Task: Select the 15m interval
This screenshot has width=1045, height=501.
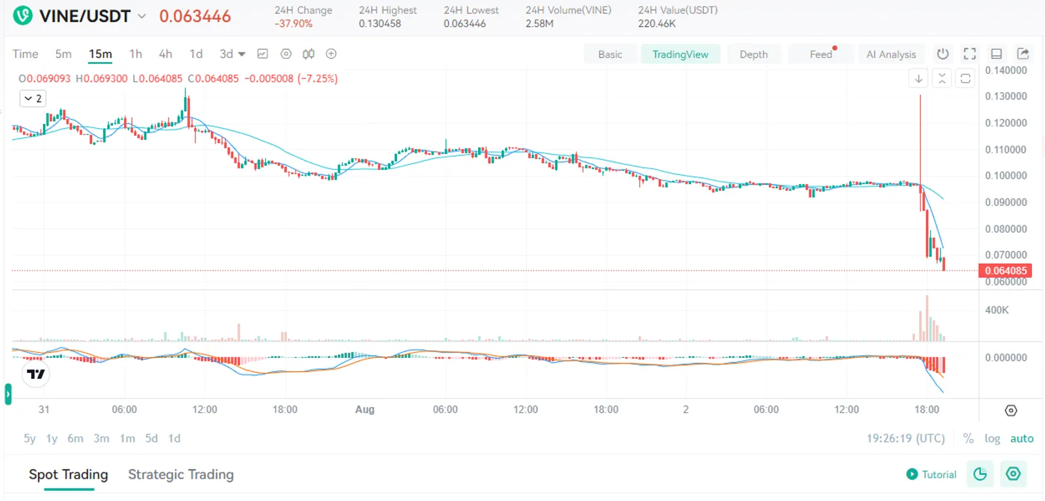Action: click(101, 54)
